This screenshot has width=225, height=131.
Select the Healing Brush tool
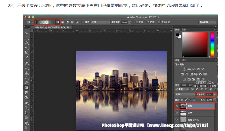coord(26,63)
